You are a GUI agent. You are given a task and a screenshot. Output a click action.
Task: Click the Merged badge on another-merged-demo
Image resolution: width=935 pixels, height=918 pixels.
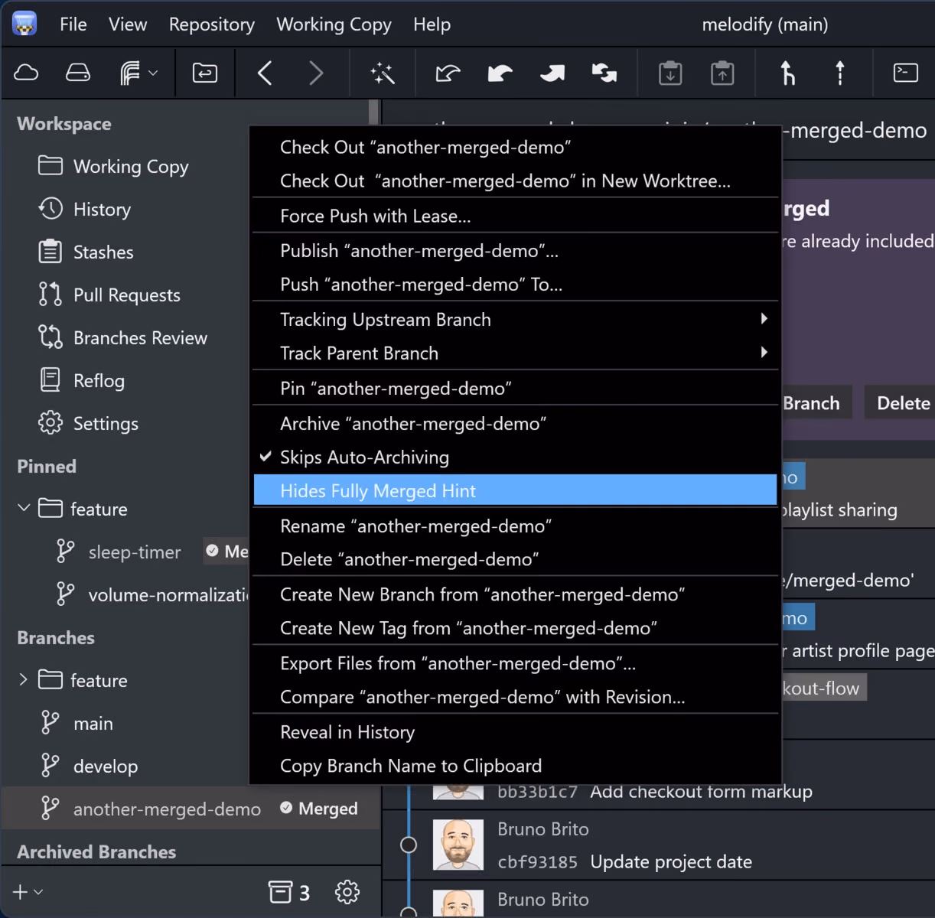click(x=319, y=809)
